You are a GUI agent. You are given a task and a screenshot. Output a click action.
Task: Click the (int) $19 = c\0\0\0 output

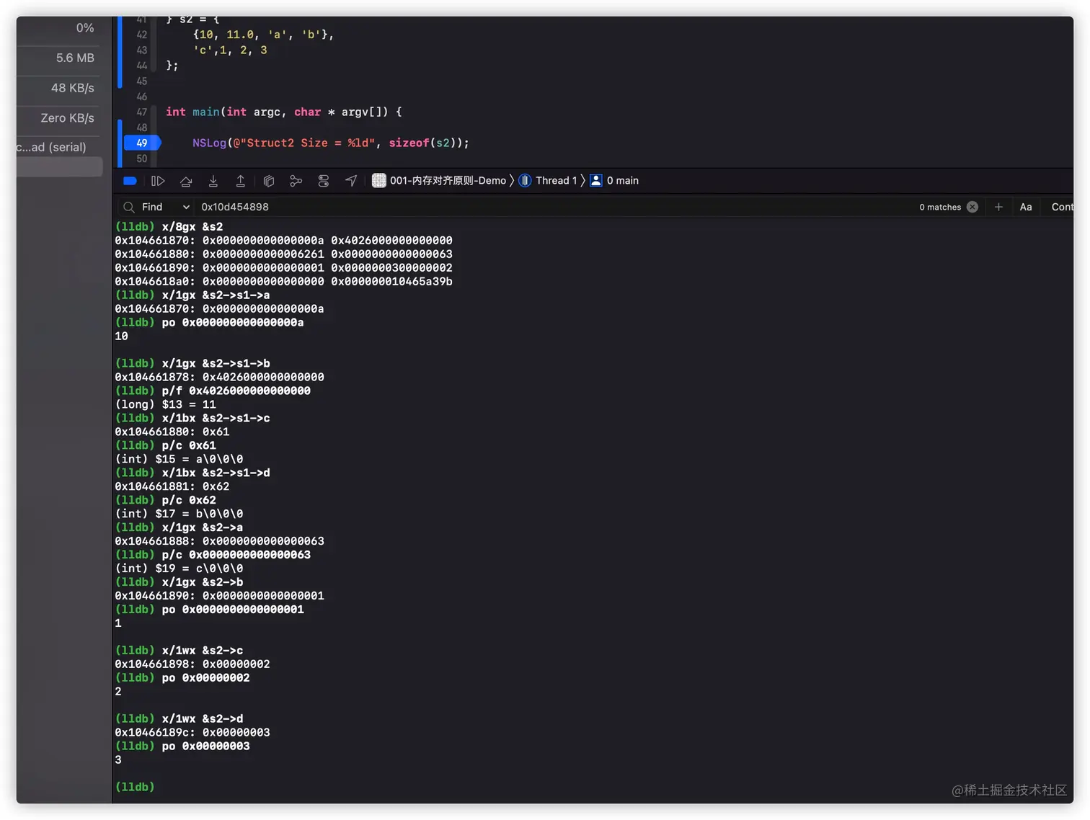[179, 569]
